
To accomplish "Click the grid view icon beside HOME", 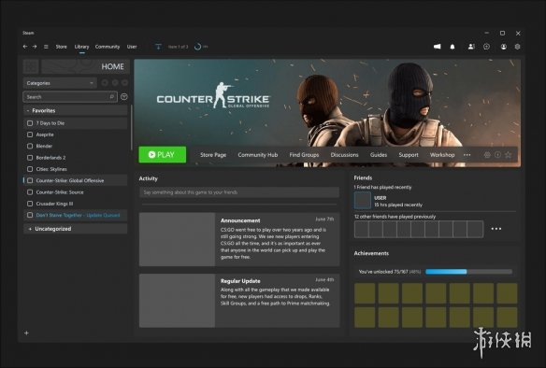I will pos(31,66).
